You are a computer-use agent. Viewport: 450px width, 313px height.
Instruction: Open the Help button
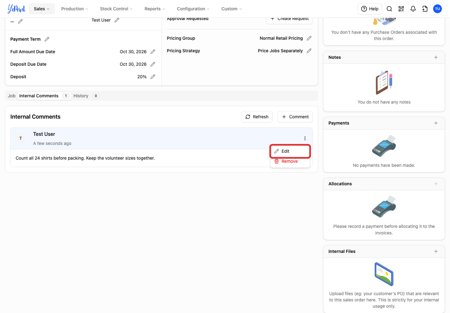point(370,9)
